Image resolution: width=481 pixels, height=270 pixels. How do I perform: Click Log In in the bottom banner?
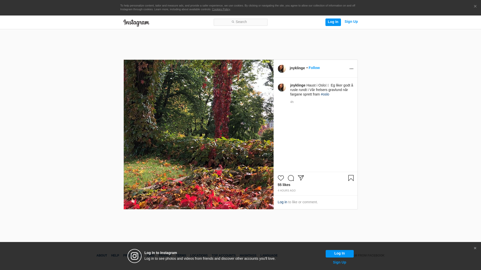pyautogui.click(x=339, y=253)
